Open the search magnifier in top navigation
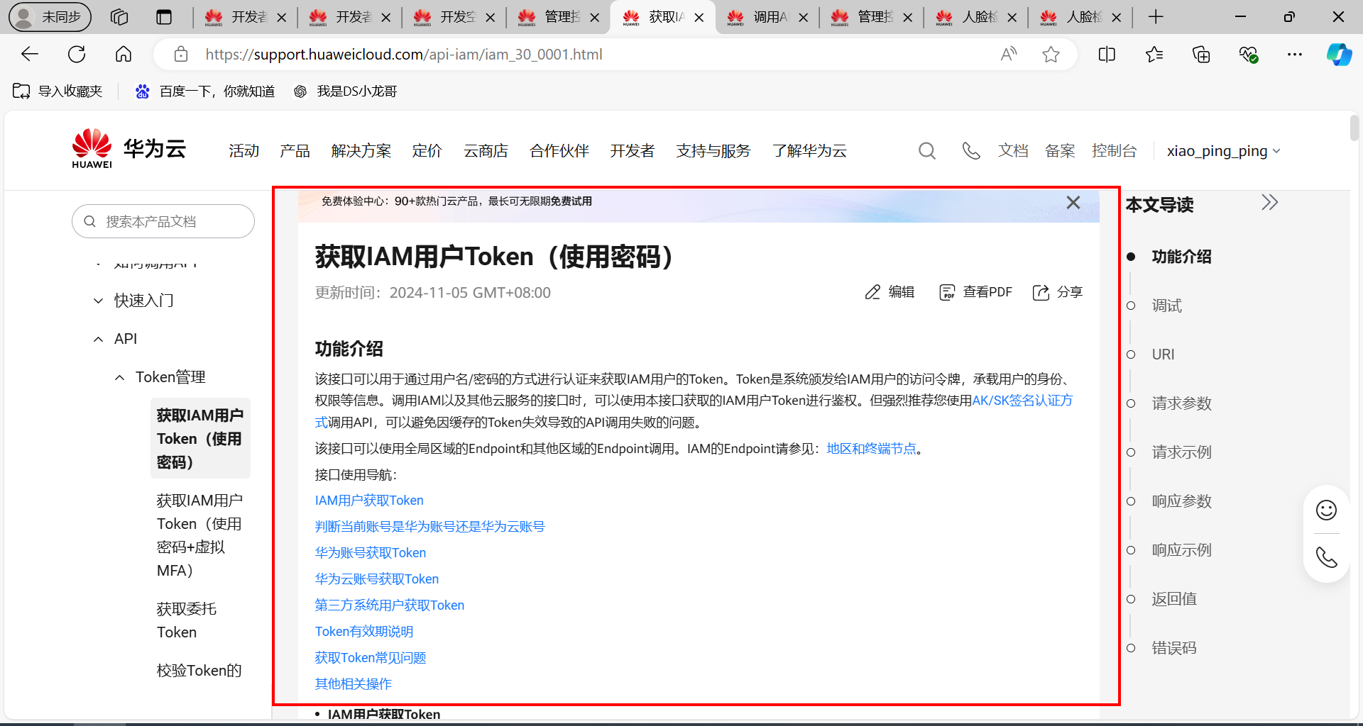1363x726 pixels. tap(926, 150)
